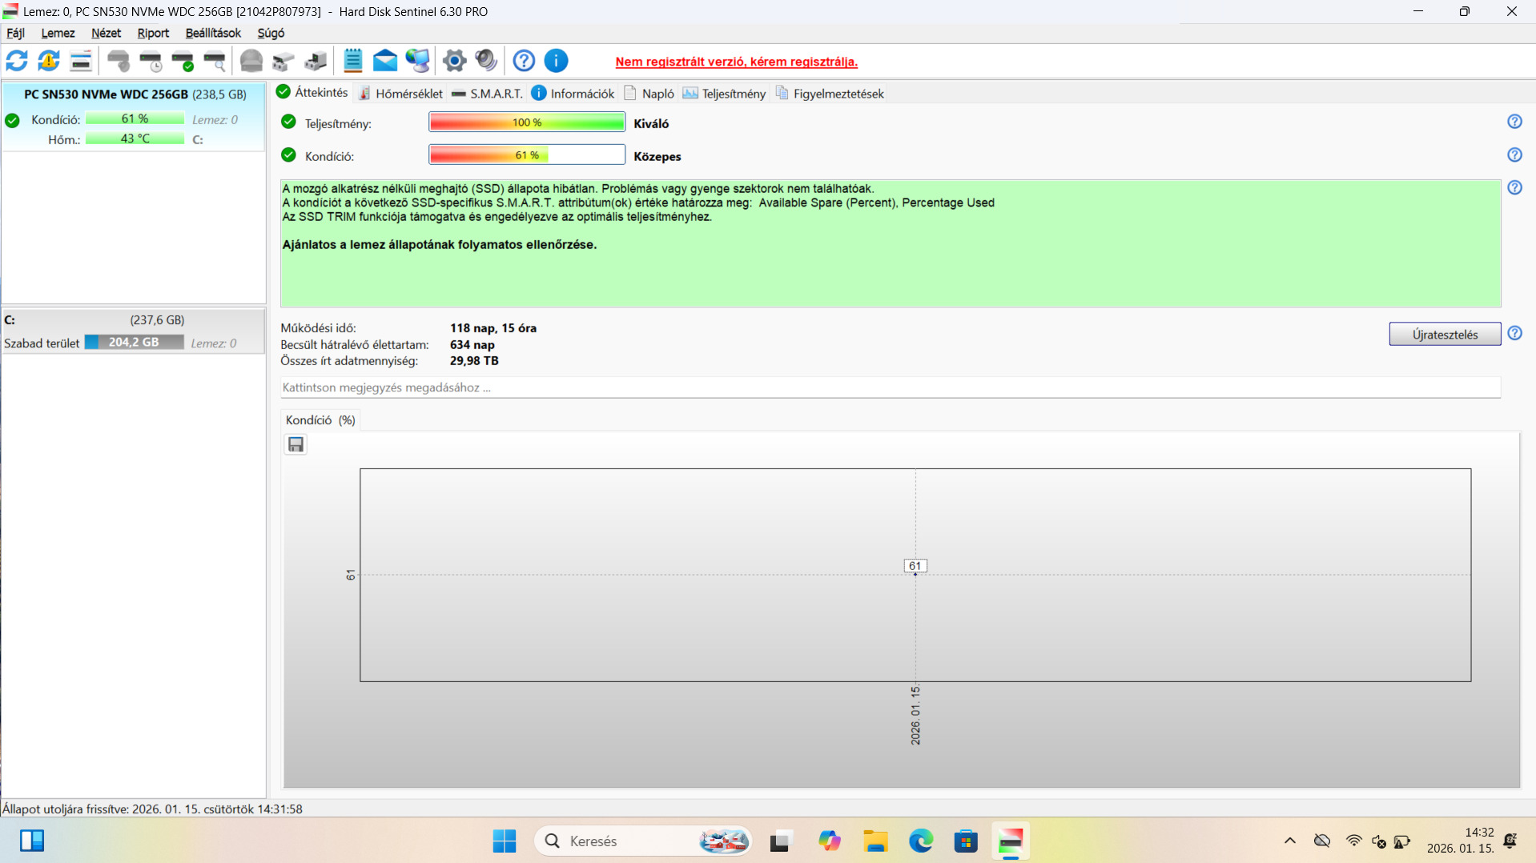
Task: Open Copilot from the taskbar
Action: pyautogui.click(x=830, y=841)
